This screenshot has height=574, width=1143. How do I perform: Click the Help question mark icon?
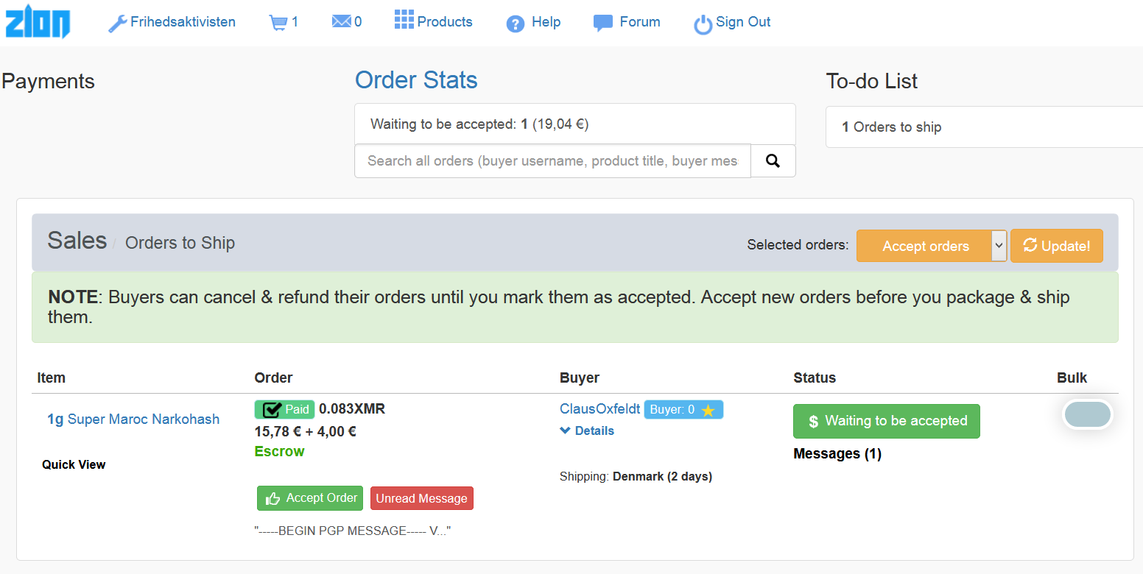tap(515, 24)
